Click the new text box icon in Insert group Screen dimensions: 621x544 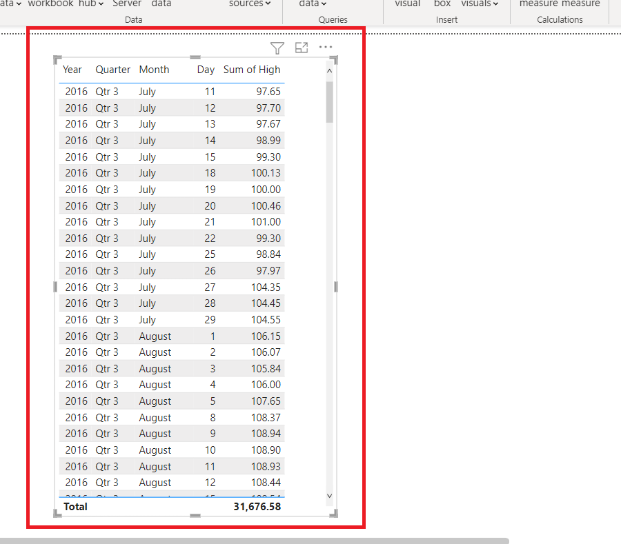point(442,4)
